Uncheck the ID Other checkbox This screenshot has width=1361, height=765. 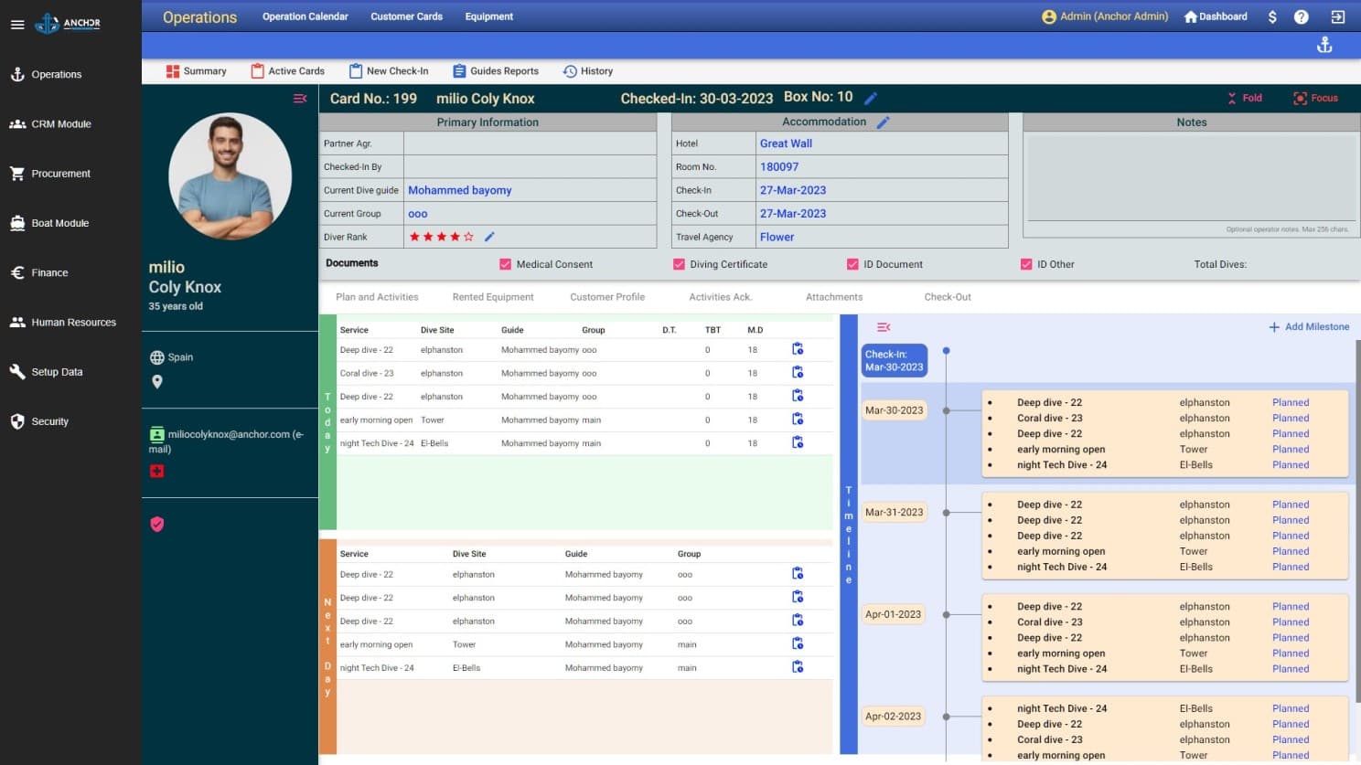[x=1026, y=264]
